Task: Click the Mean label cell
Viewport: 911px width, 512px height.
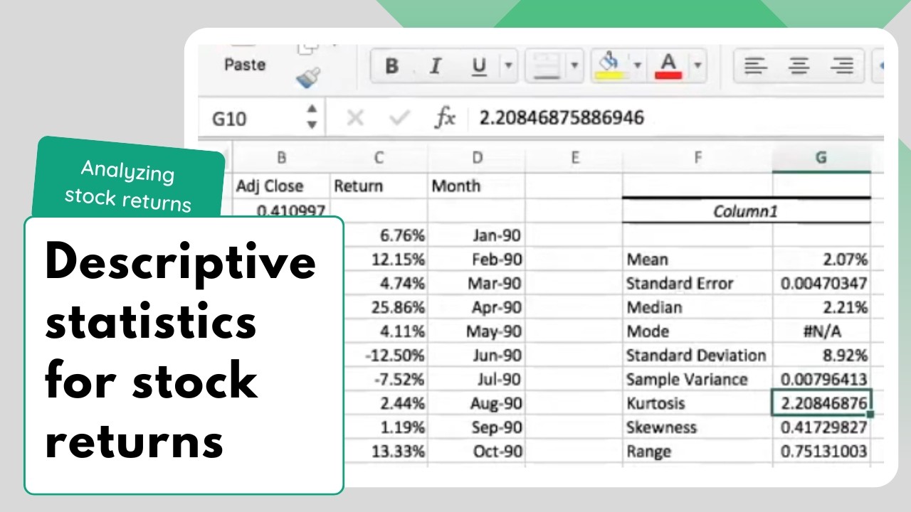Action: click(x=697, y=260)
